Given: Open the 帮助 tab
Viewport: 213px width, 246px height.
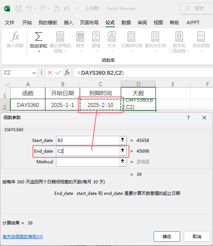Looking at the screenshot, I should (174, 23).
